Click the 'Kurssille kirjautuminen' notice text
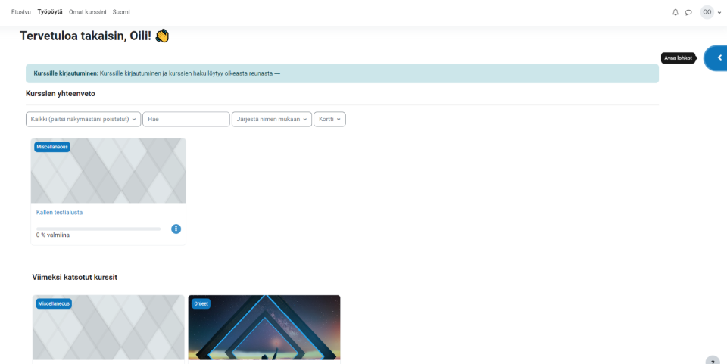727x364 pixels. point(157,73)
